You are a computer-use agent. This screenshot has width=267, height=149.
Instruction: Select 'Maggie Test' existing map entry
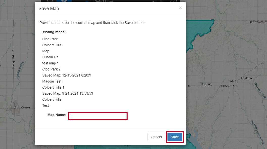52,81
